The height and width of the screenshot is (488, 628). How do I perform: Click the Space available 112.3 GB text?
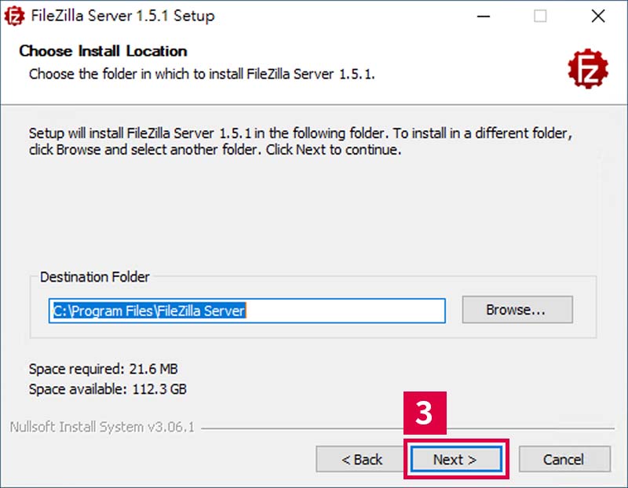click(108, 389)
